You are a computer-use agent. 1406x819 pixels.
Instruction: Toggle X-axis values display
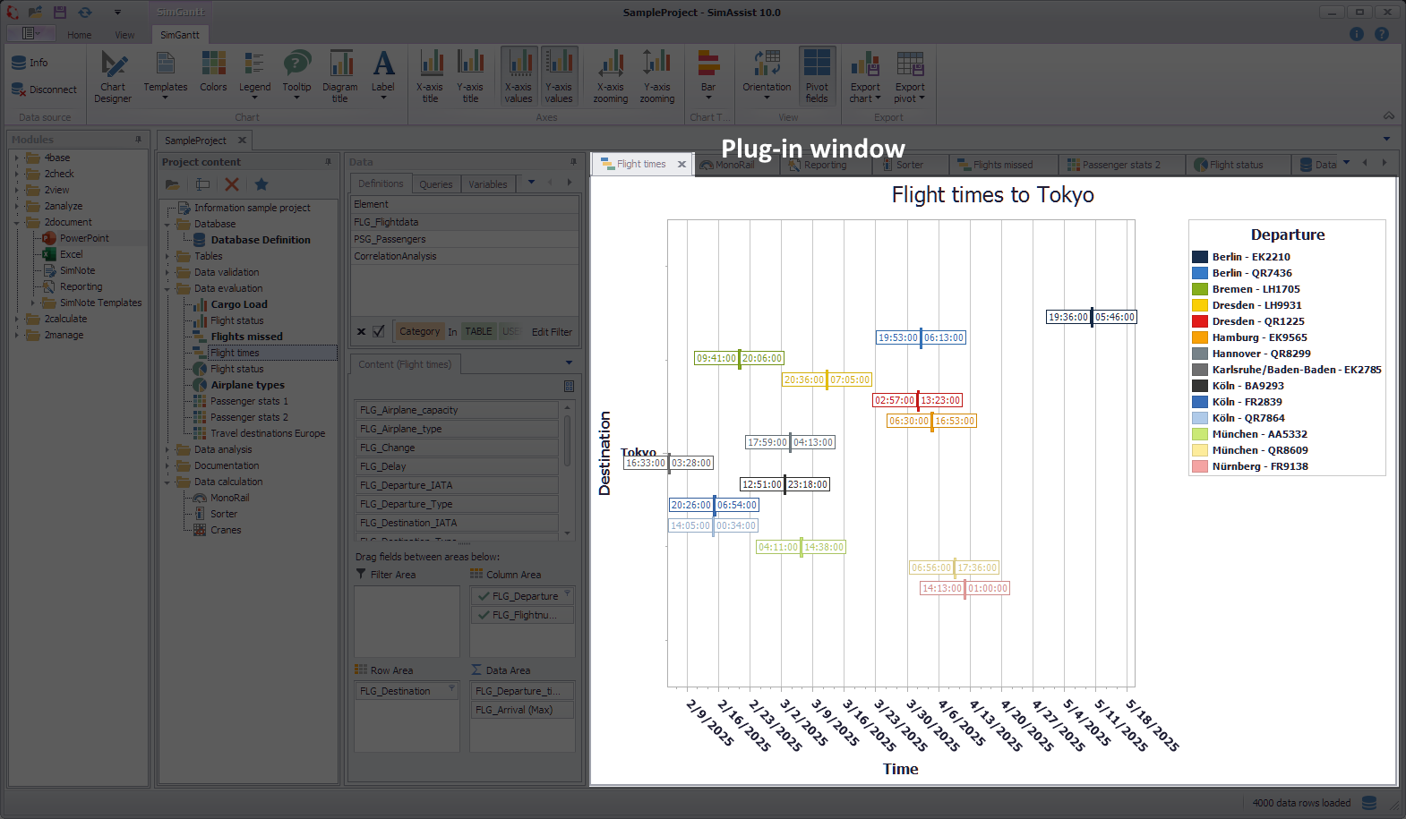519,75
